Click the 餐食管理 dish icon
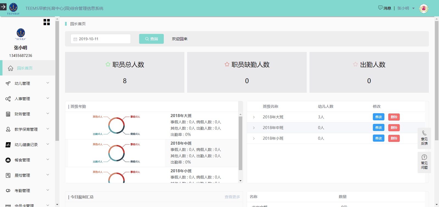The height and width of the screenshot is (207, 439). pos(8,160)
